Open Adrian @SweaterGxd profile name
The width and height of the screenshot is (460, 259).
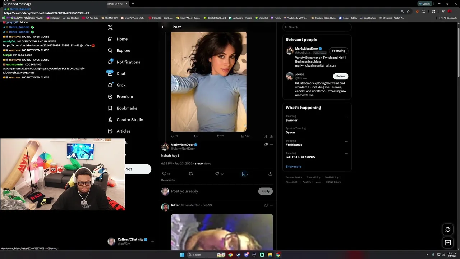point(175,205)
